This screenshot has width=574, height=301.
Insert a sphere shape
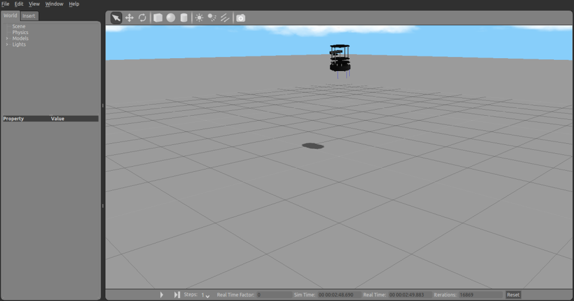pos(170,18)
